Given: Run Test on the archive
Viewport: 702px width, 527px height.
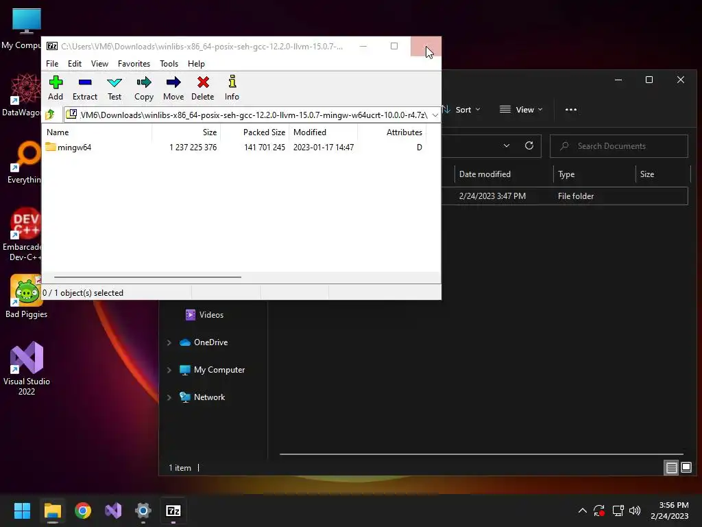Looking at the screenshot, I should point(114,89).
